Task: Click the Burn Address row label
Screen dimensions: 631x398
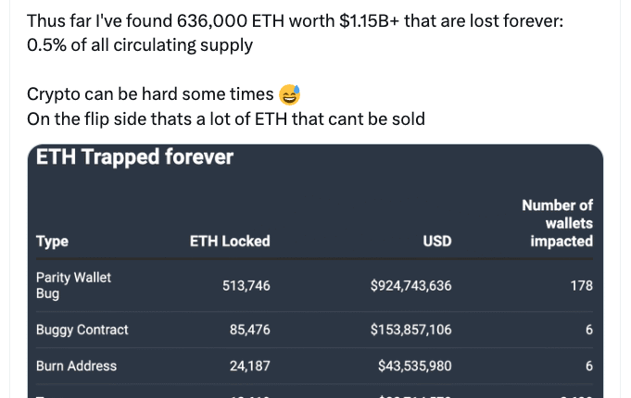Action: click(x=76, y=366)
